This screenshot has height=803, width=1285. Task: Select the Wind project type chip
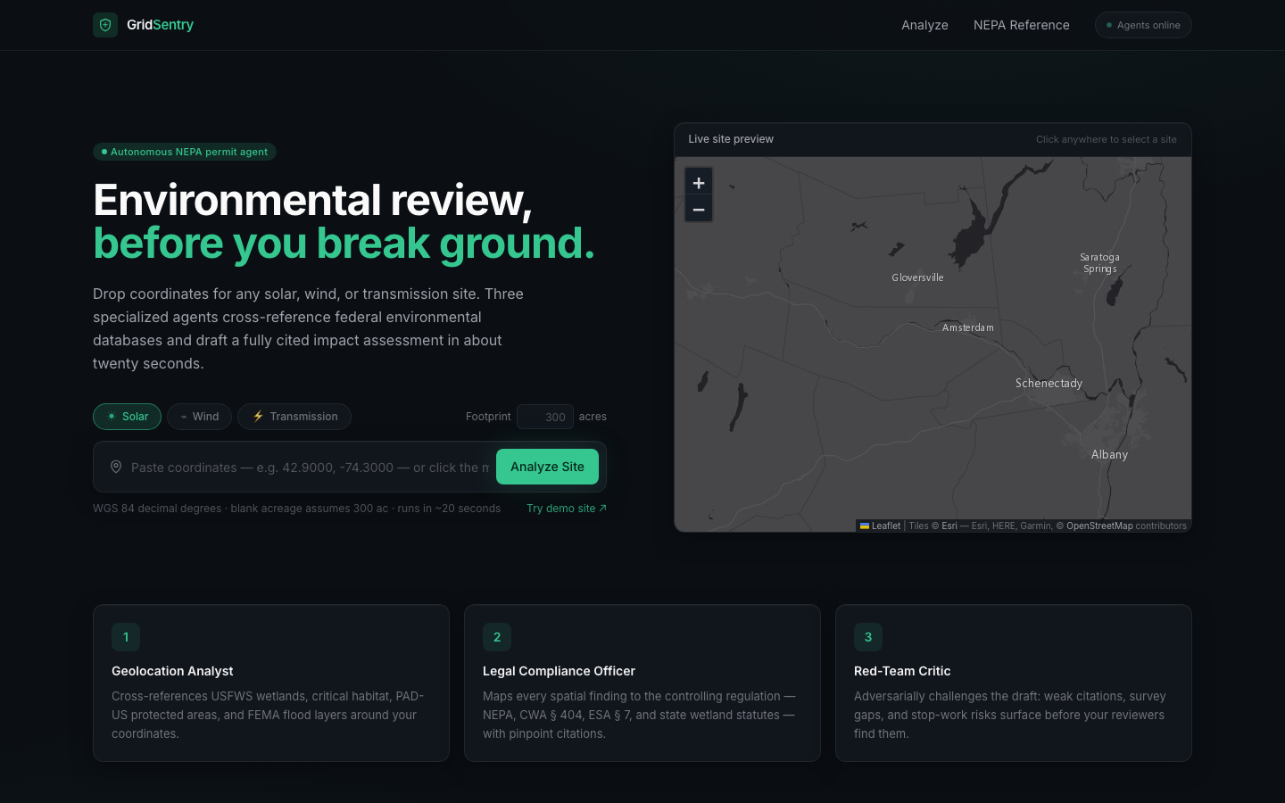click(x=199, y=417)
